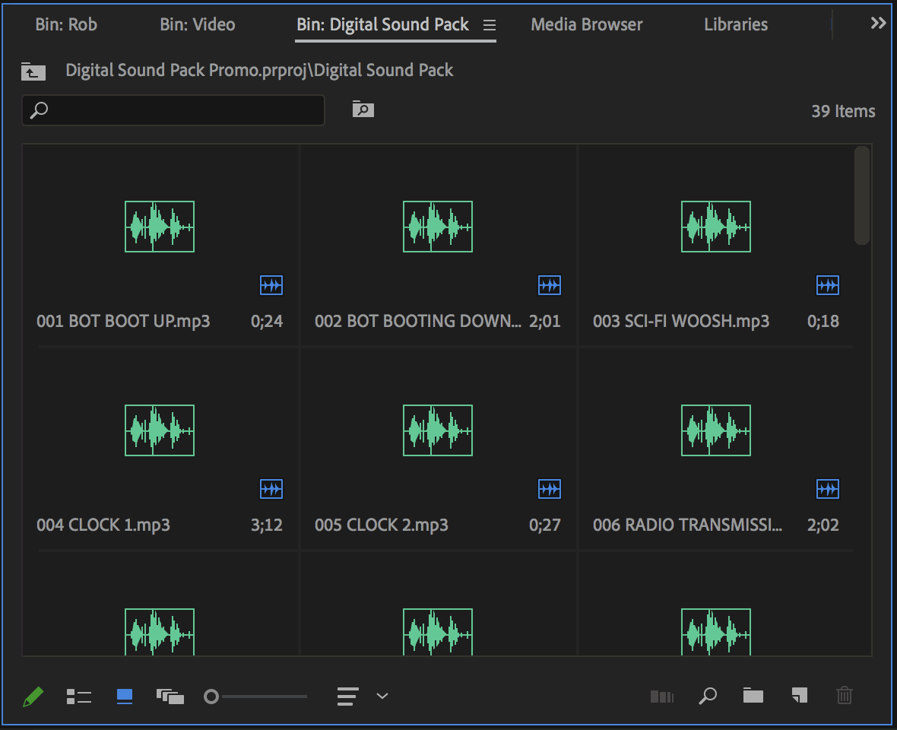Click audio badge on 005 CLOCK 2.mp3
Image resolution: width=897 pixels, height=730 pixels.
pyautogui.click(x=549, y=489)
